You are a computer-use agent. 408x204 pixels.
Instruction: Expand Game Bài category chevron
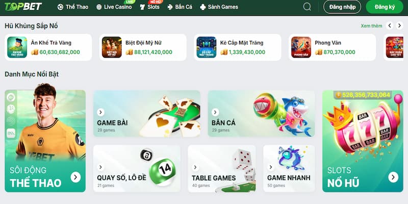pyautogui.click(x=100, y=112)
